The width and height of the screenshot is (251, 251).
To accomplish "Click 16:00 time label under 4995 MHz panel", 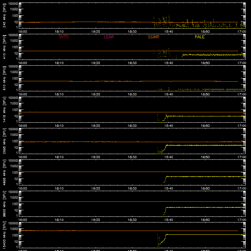I will (23, 189).
